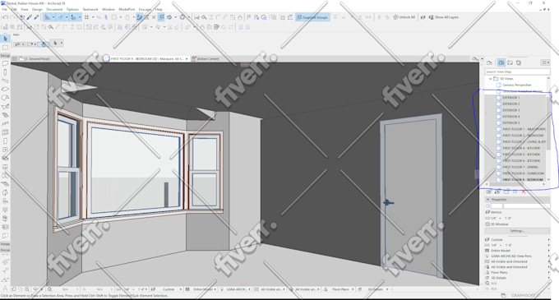Select FIRST FLOOR 7 - DINING view
The height and width of the screenshot is (300, 559).
coord(520,167)
